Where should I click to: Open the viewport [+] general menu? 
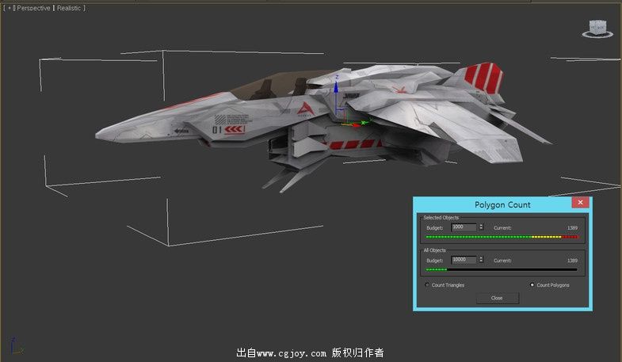[7, 8]
